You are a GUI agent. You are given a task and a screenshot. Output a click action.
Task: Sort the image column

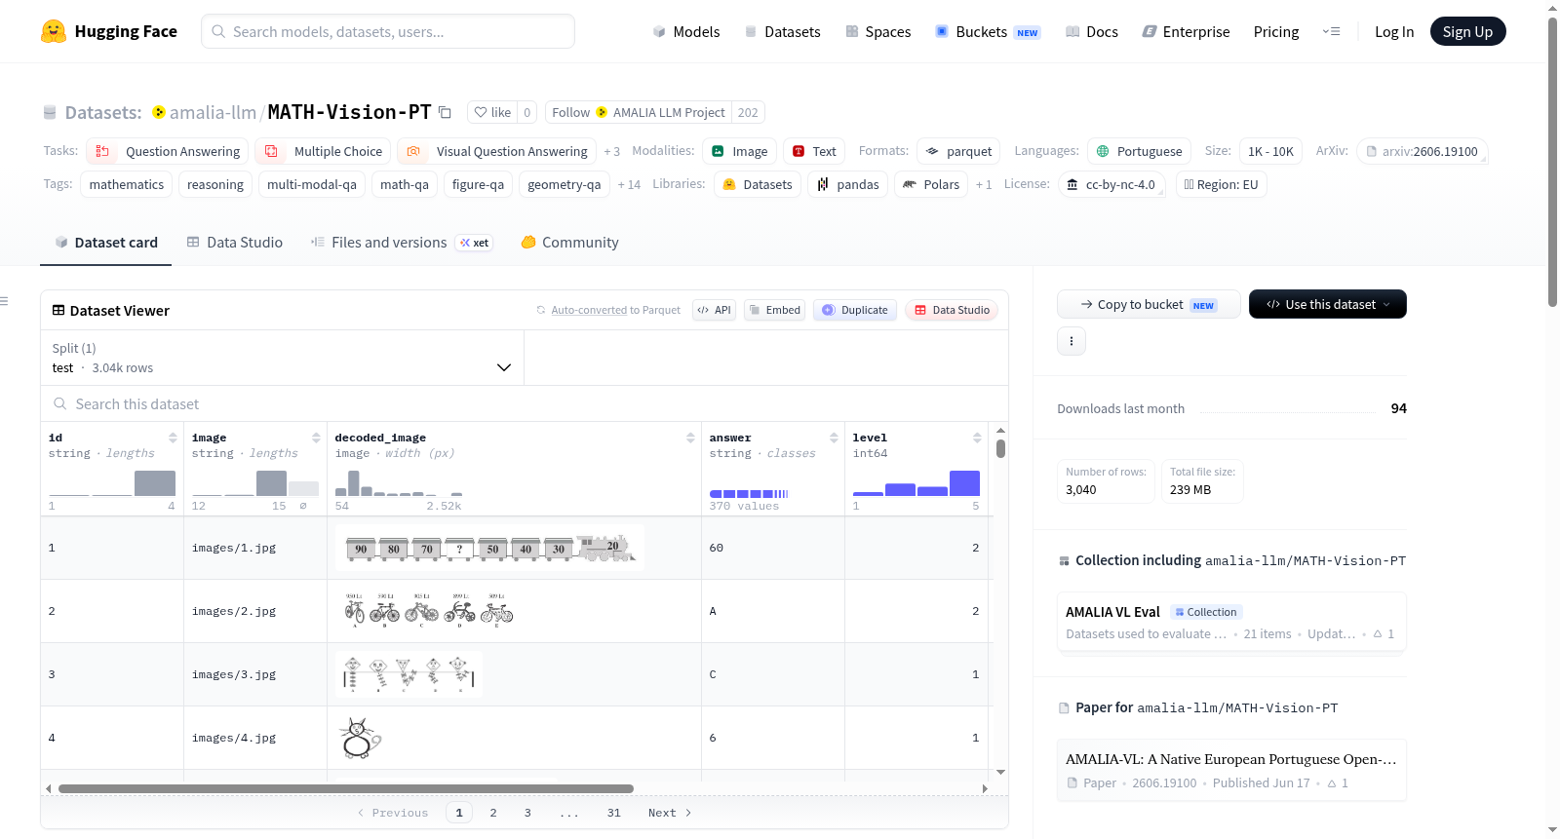(x=316, y=438)
